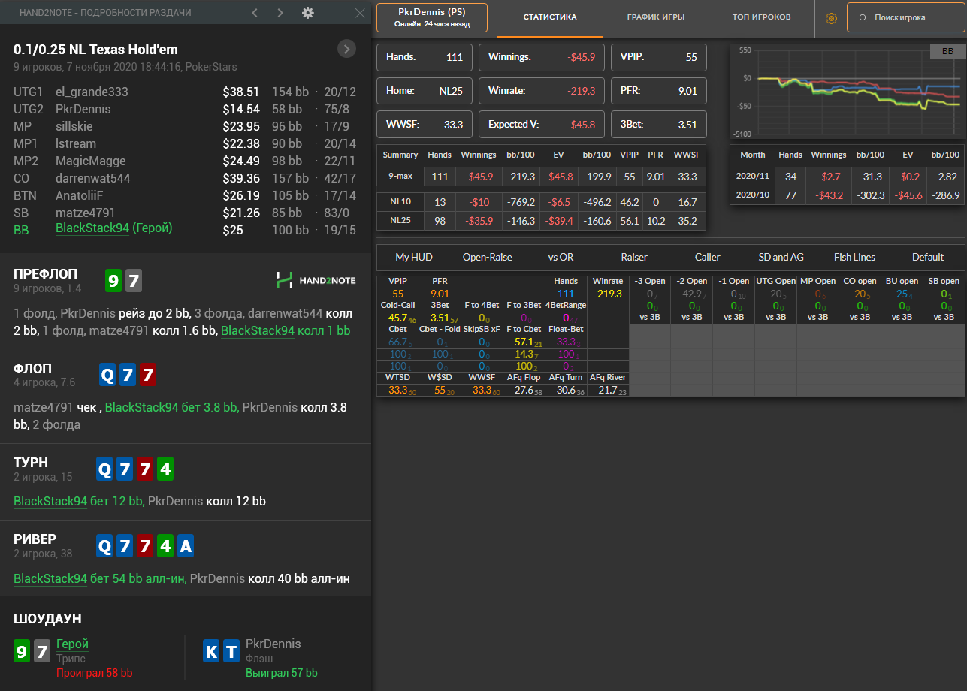
Task: Open the Fish Lines tab
Action: (x=854, y=257)
